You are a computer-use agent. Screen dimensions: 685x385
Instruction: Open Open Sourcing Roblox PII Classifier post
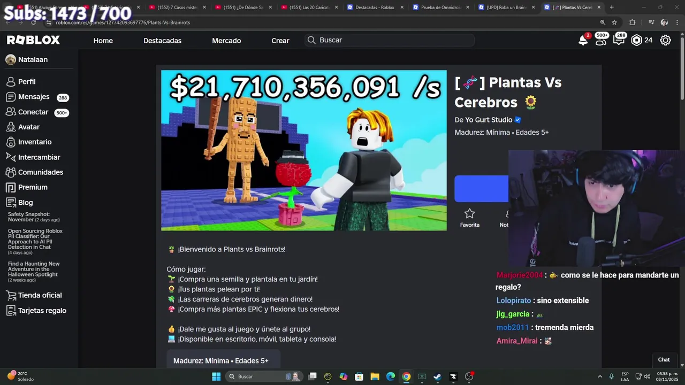[35, 242]
